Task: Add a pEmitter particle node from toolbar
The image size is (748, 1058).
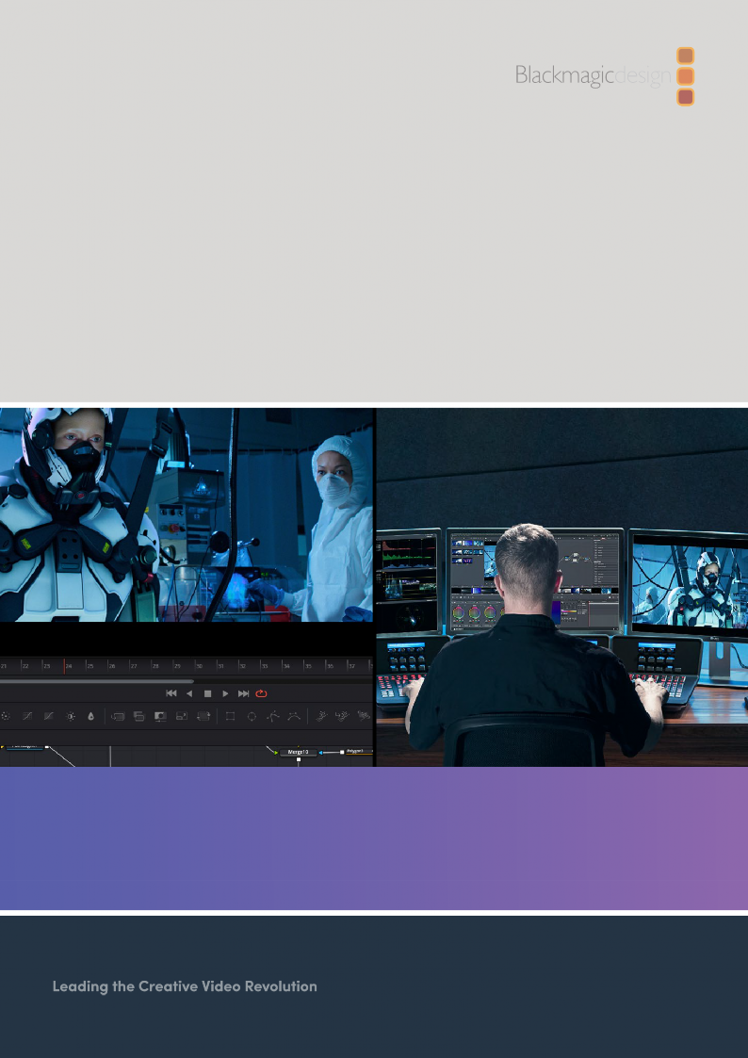Action: pyautogui.click(x=321, y=717)
